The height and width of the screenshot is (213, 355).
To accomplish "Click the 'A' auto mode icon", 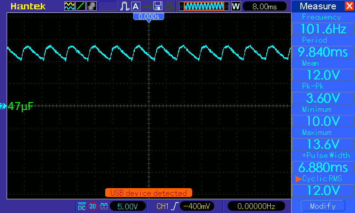I will point(136,6).
